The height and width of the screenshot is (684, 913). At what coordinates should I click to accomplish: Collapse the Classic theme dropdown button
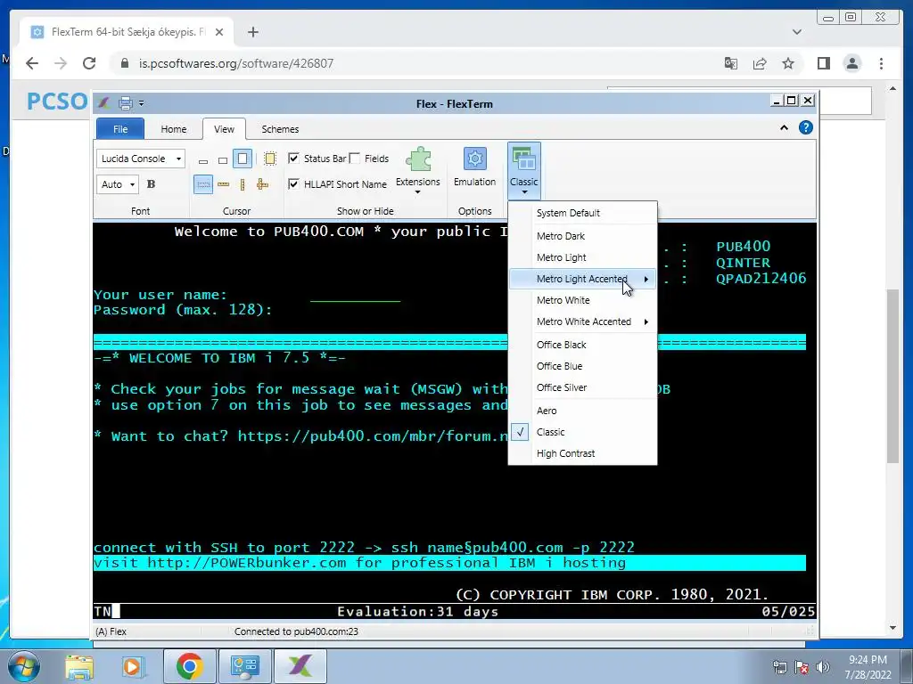524,170
